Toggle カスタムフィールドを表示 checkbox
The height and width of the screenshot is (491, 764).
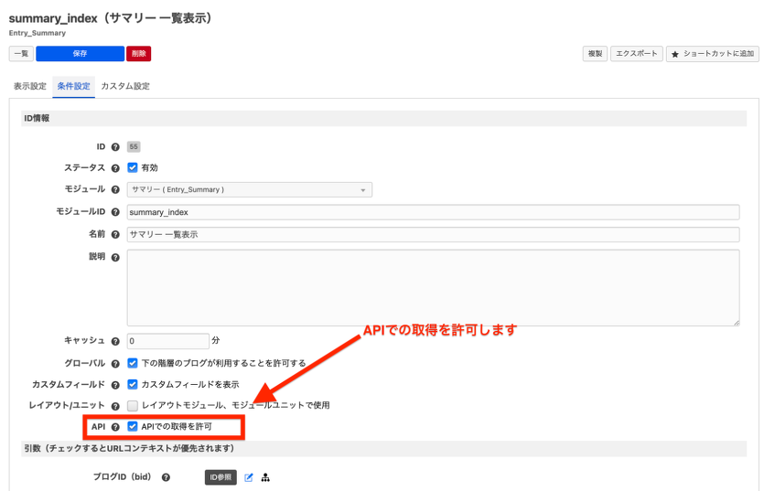[x=133, y=384]
